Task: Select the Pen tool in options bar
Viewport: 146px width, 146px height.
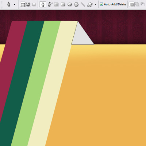Action: coord(43,4)
